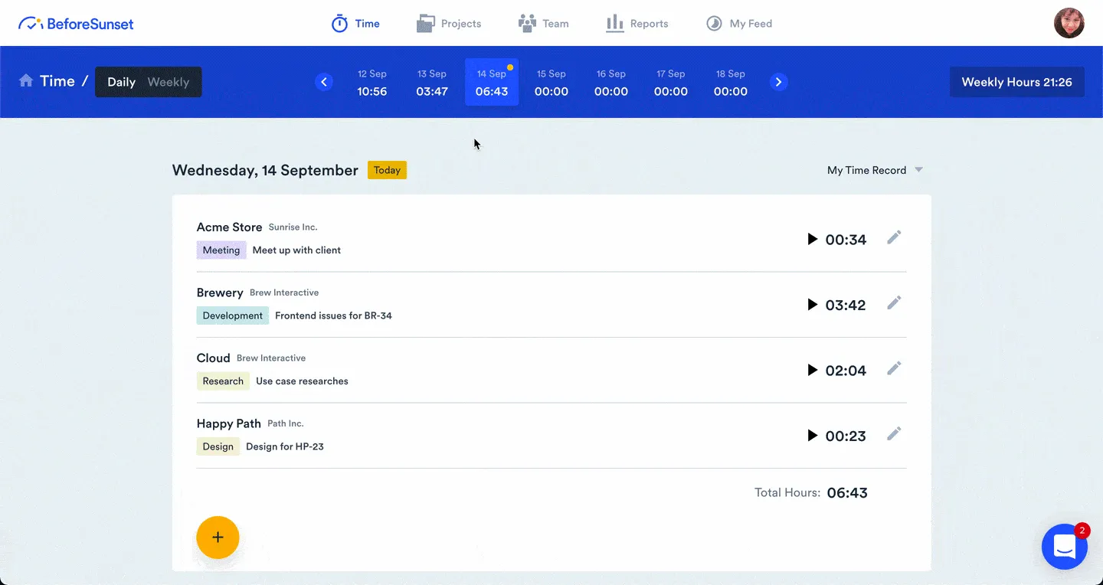The height and width of the screenshot is (585, 1103).
Task: Click the Research tag on Cloud
Action: [x=223, y=381]
